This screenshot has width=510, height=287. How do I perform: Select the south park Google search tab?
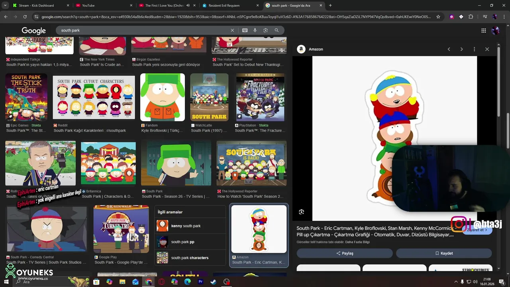point(294,6)
